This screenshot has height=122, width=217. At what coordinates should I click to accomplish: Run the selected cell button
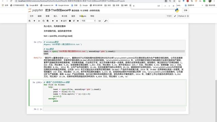click(64, 21)
